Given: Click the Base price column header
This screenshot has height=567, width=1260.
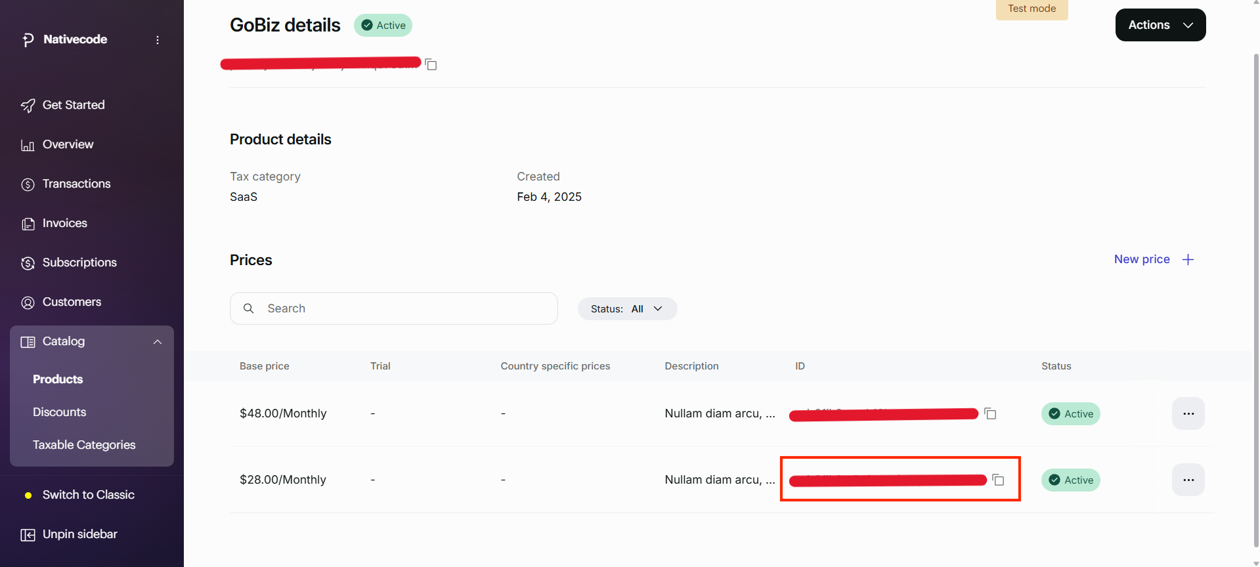Looking at the screenshot, I should click(264, 366).
